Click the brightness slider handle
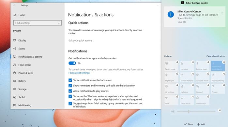The height and width of the screenshot is (127, 228). point(189,111)
